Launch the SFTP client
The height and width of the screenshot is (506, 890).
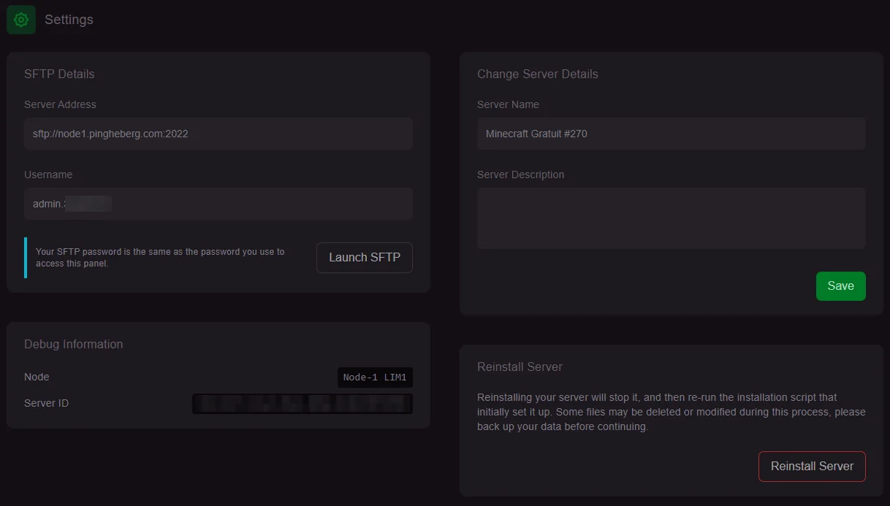(365, 258)
